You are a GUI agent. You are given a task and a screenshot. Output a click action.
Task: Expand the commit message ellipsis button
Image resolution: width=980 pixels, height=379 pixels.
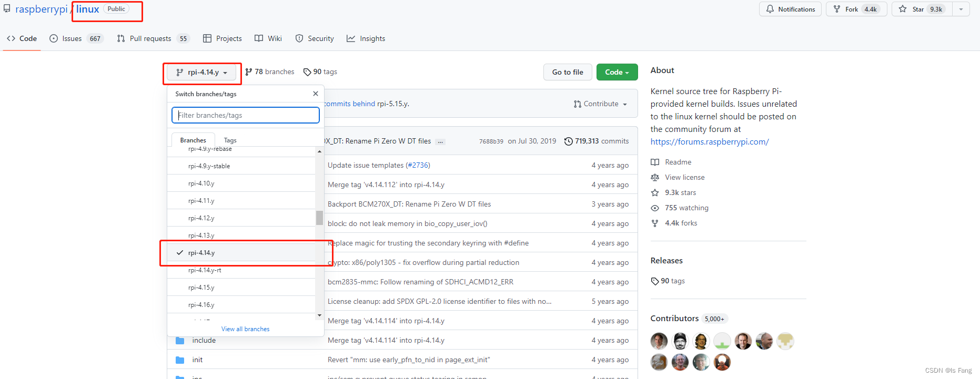point(441,141)
